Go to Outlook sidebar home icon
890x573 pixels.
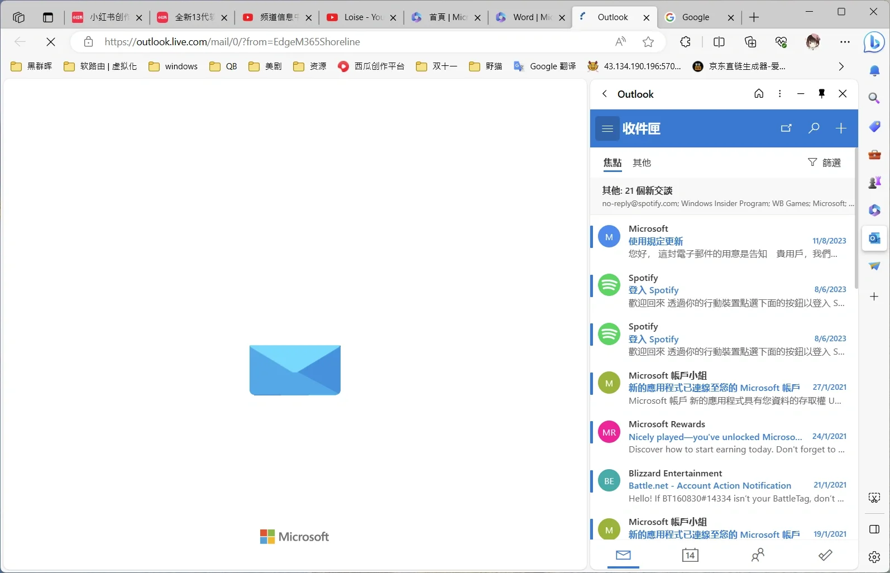pos(759,94)
